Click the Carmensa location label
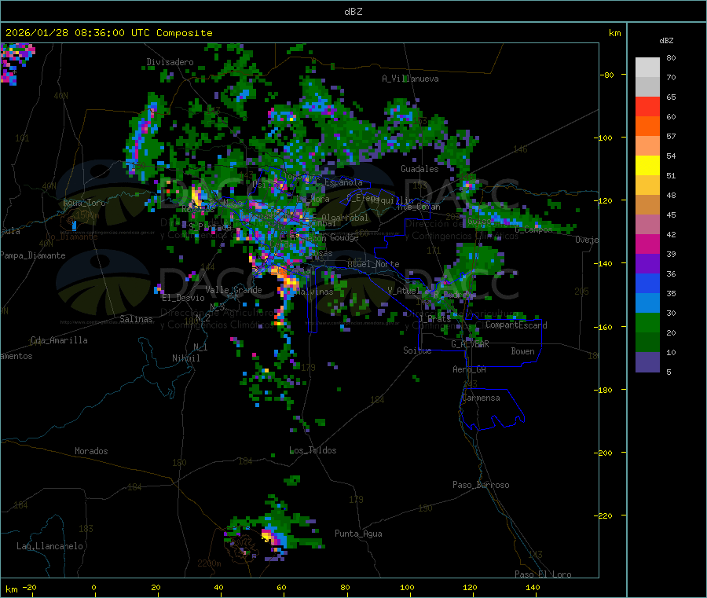The height and width of the screenshot is (598, 707). point(481,398)
